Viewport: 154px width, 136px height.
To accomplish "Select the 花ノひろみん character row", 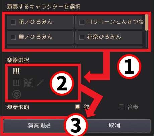I will pyautogui.click(x=40, y=22).
